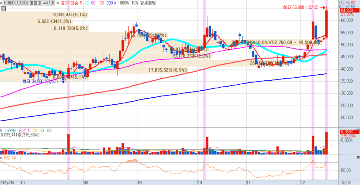The width and height of the screenshot is (360, 185).
Task: Click the 50.00 RSI axis label
Action: pos(346,171)
